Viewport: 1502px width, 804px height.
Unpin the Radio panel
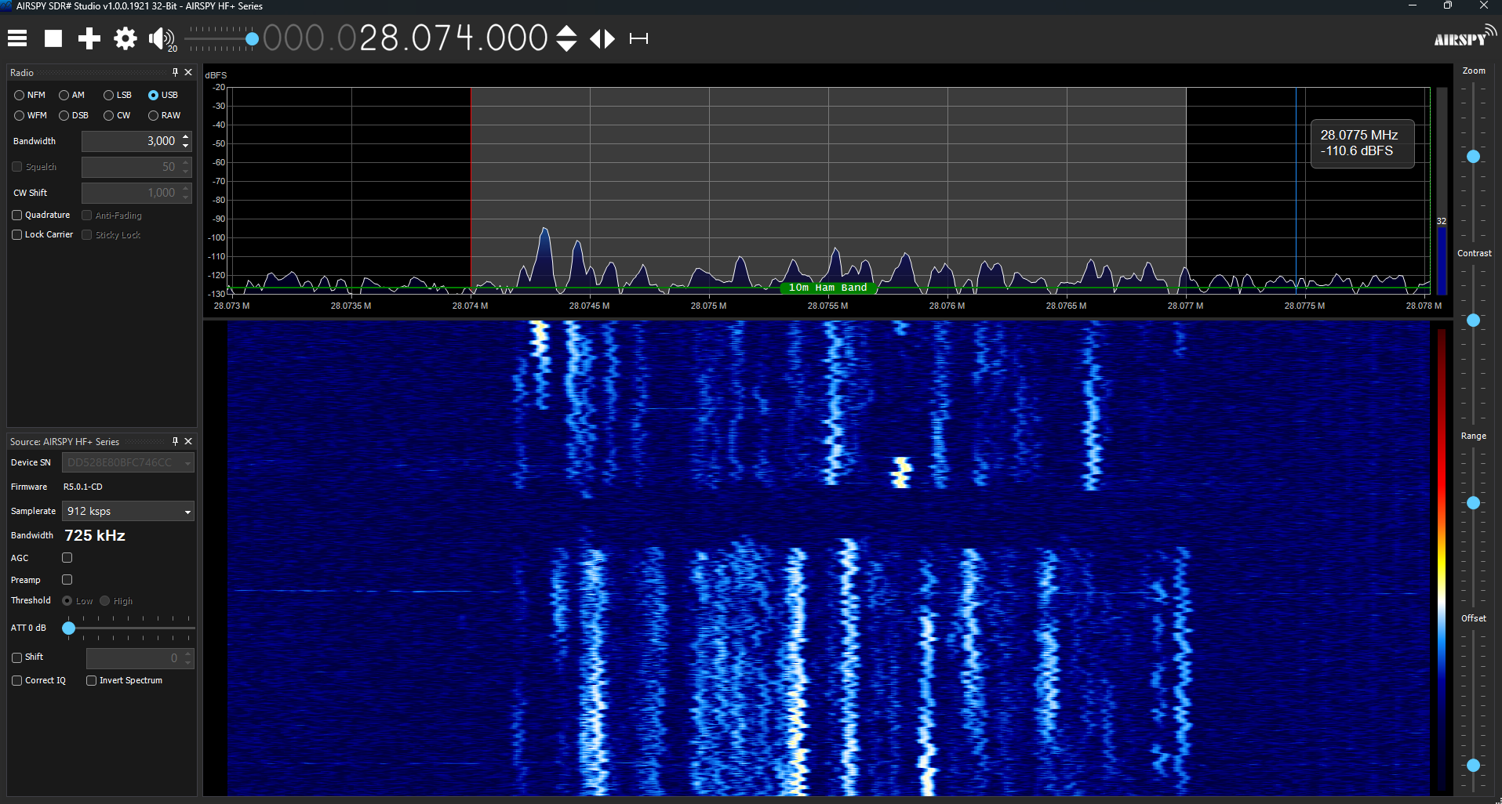tap(175, 72)
